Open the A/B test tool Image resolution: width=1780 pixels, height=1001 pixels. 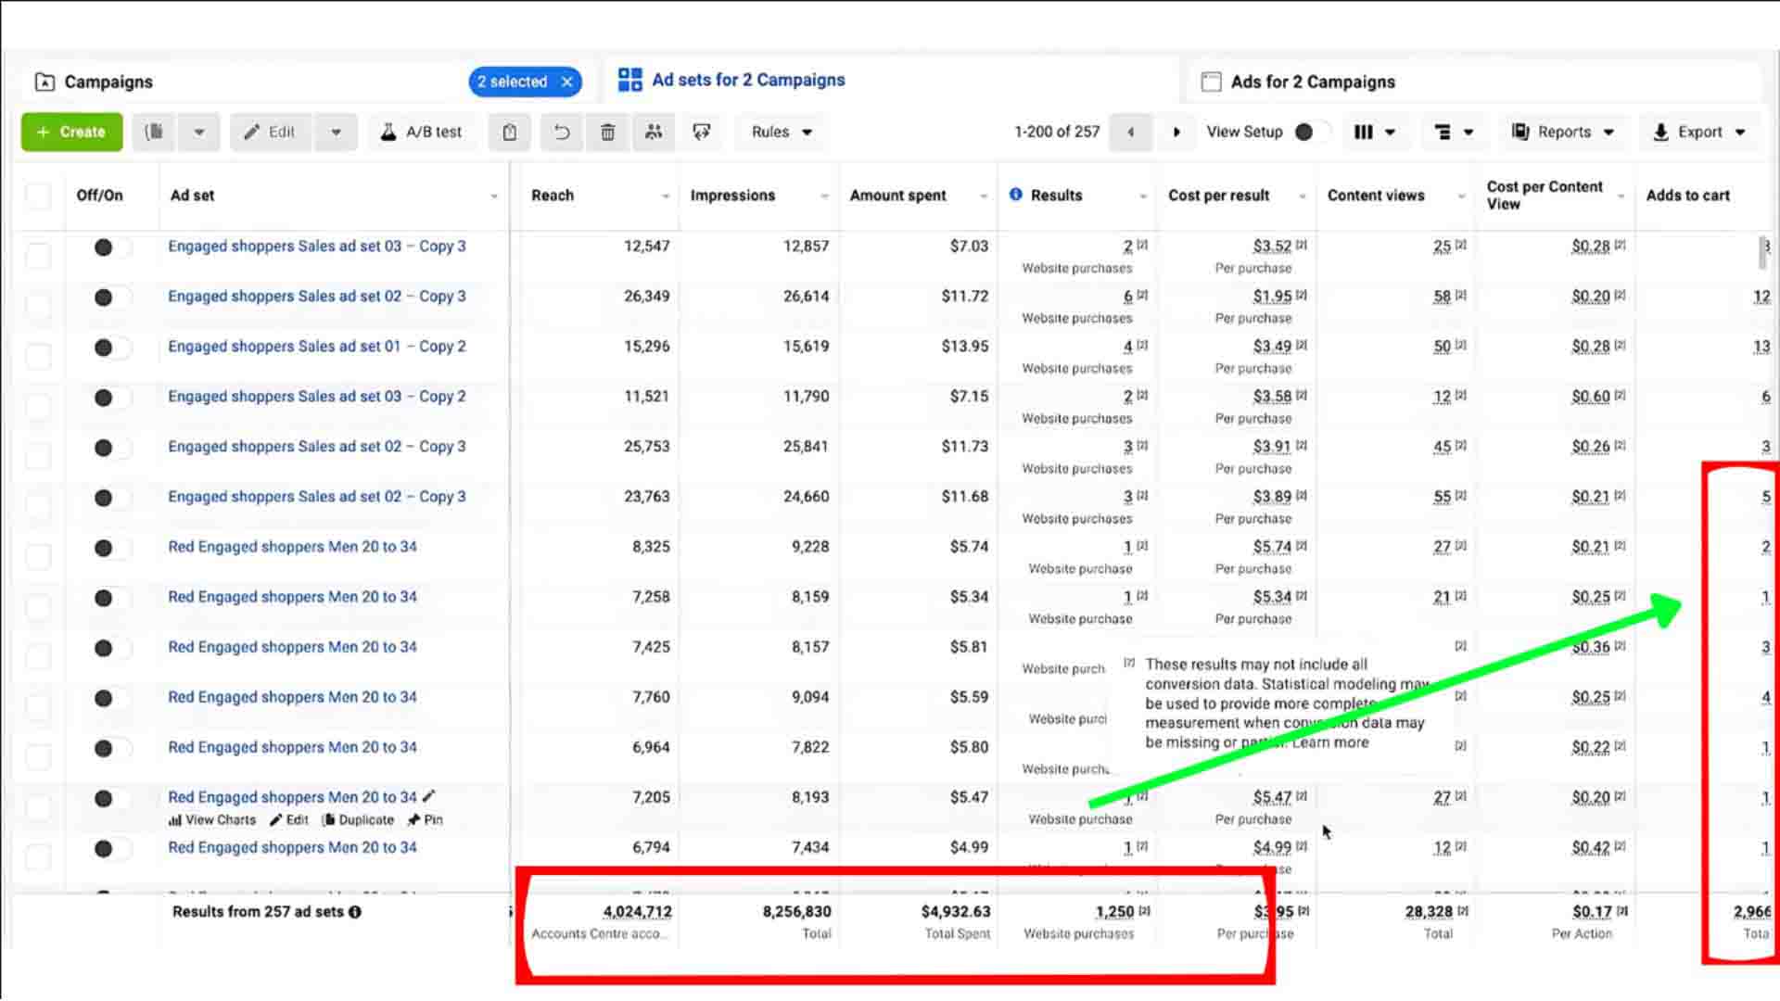(x=423, y=132)
